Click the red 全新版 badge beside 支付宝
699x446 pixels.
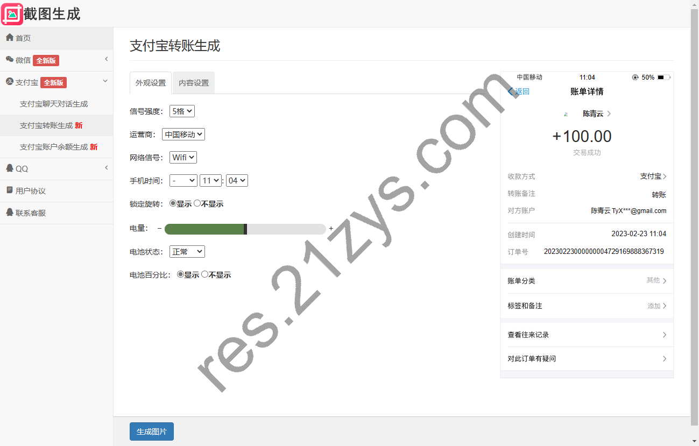pyautogui.click(x=53, y=82)
